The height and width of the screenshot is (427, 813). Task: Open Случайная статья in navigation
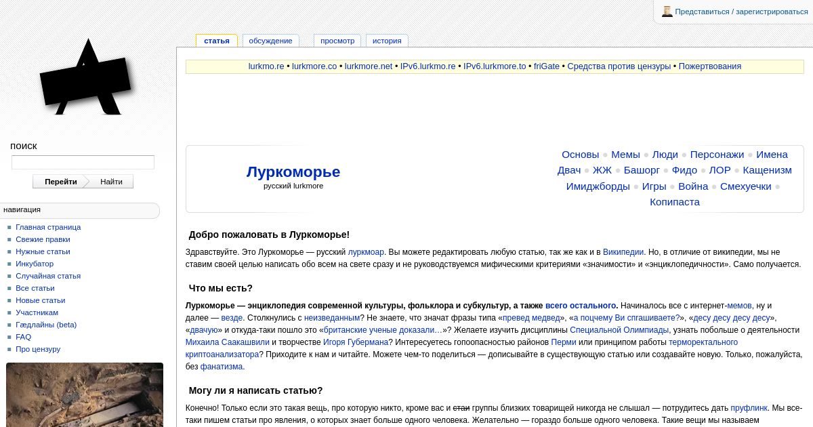(x=48, y=276)
